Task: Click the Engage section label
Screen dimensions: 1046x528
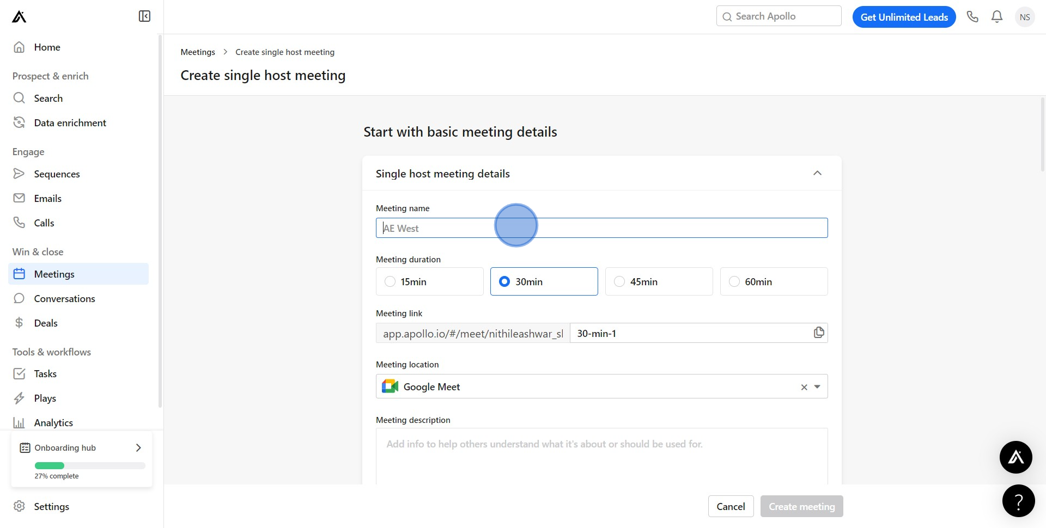Action: click(28, 151)
